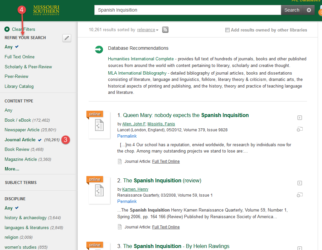This screenshot has width=322, height=250.
Task: Click the small document icon for result 2
Action: coord(120,227)
